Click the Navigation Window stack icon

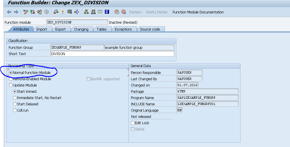tap(93, 12)
